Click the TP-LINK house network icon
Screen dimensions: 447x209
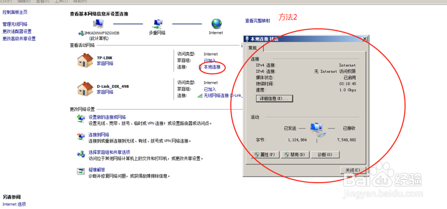click(85, 60)
